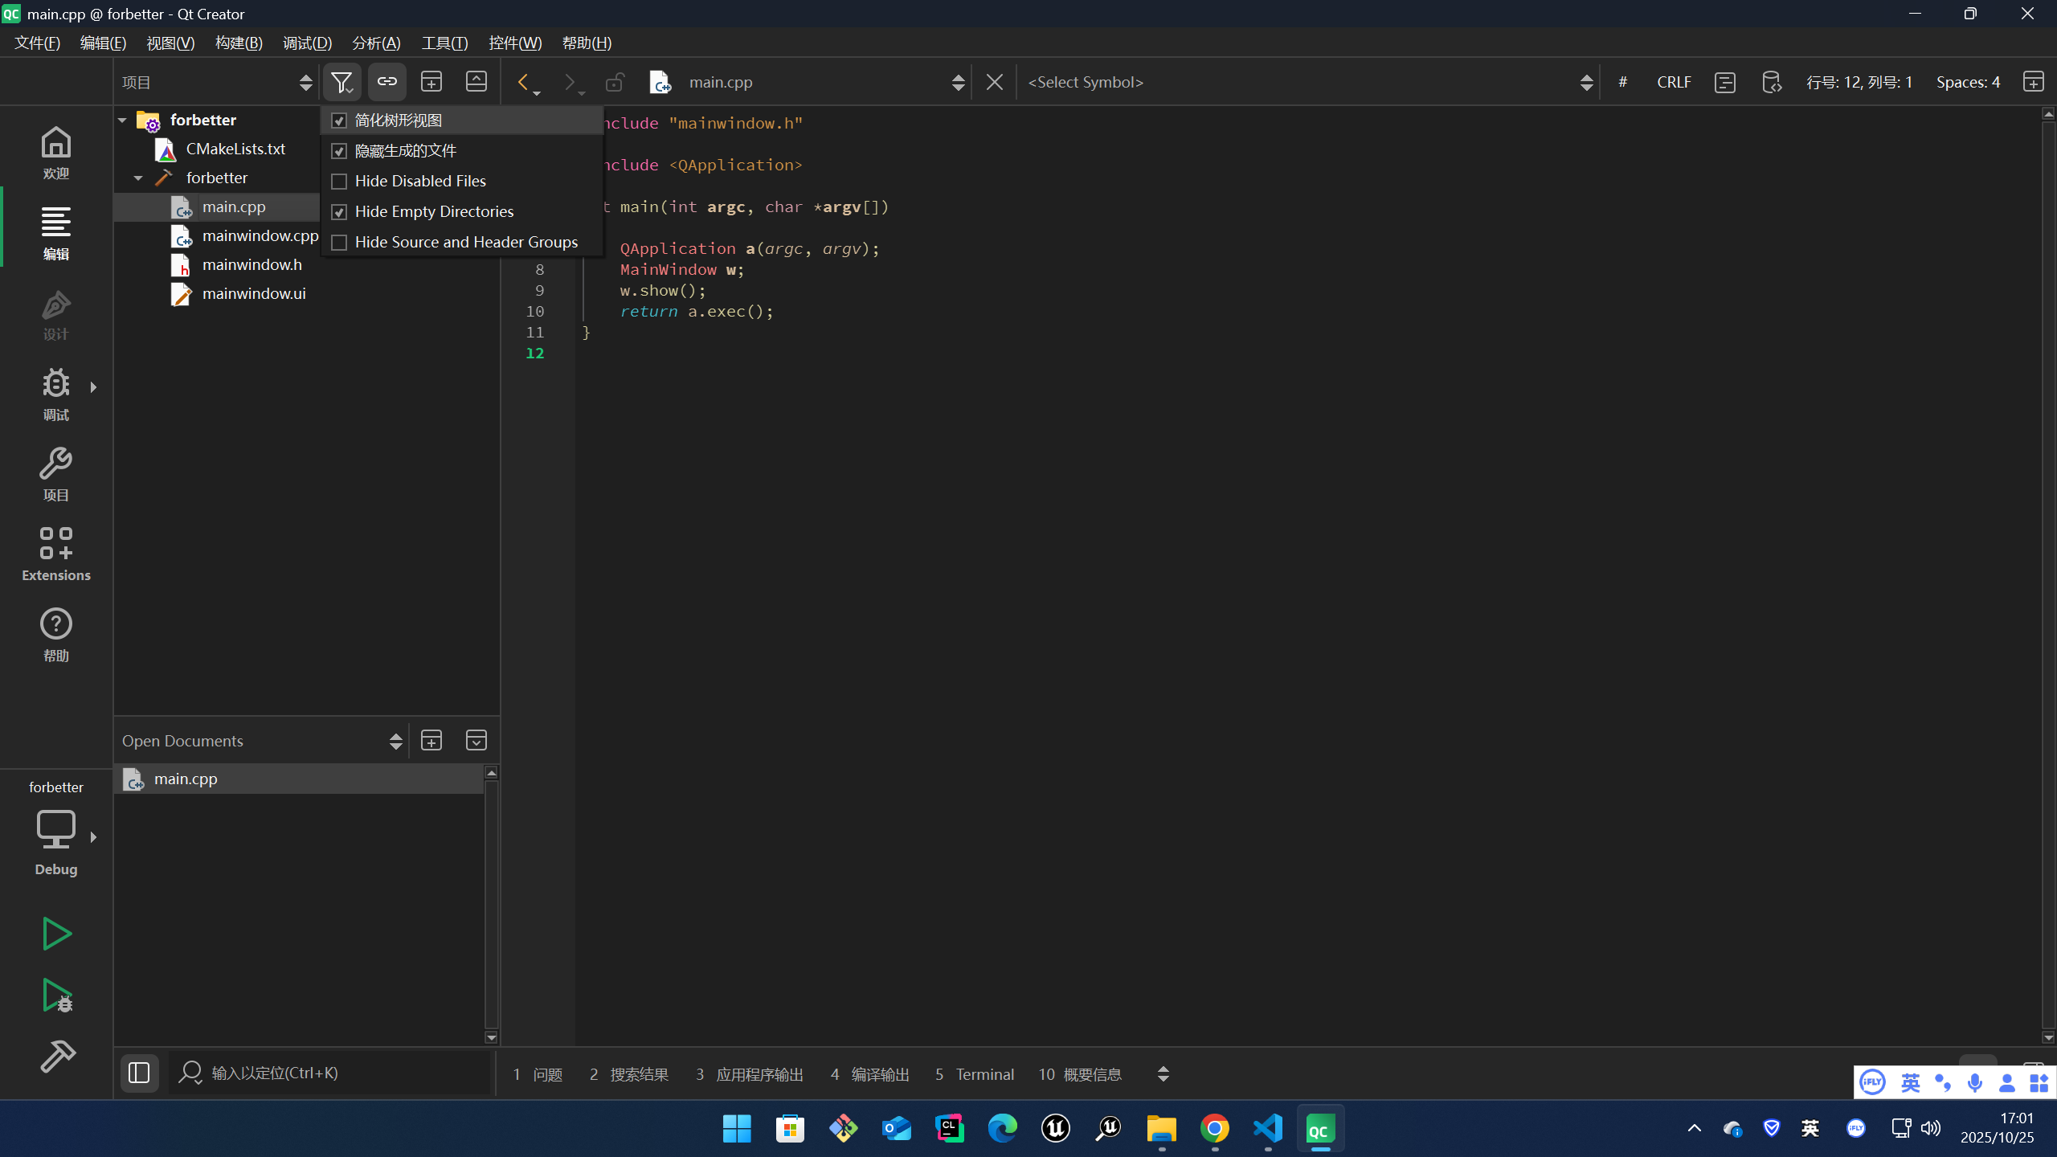The height and width of the screenshot is (1157, 2057).
Task: Start debugging with the run-debug icon
Action: coord(56,996)
